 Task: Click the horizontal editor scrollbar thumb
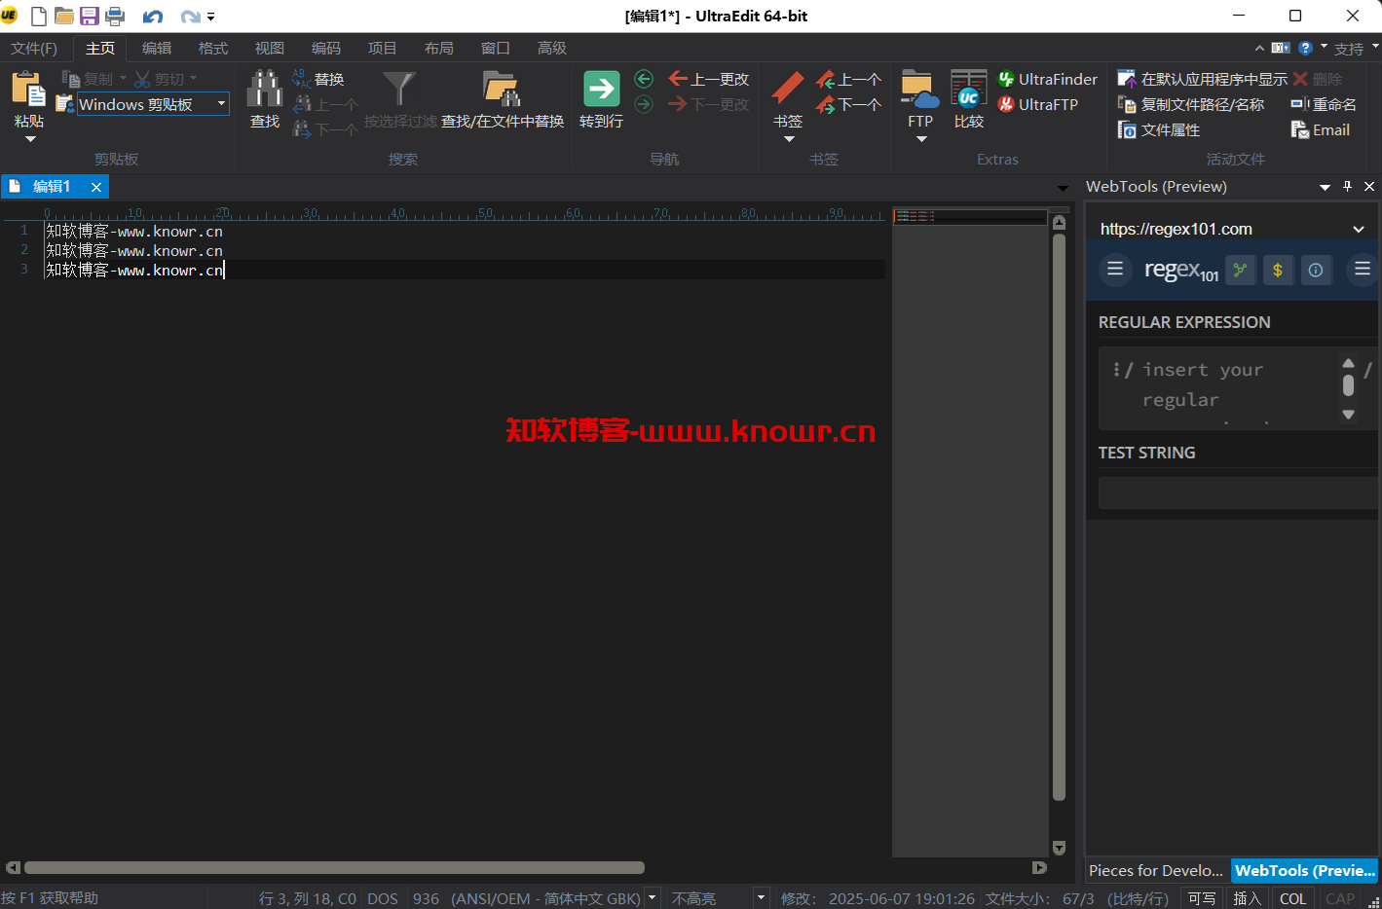pos(334,867)
